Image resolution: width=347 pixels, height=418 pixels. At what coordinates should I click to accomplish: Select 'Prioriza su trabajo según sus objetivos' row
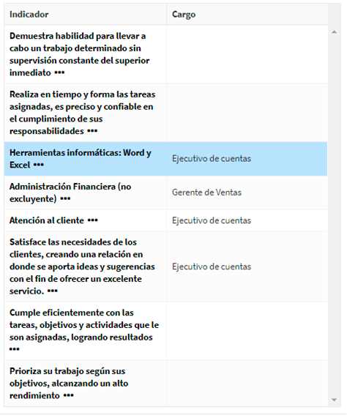(x=165, y=384)
